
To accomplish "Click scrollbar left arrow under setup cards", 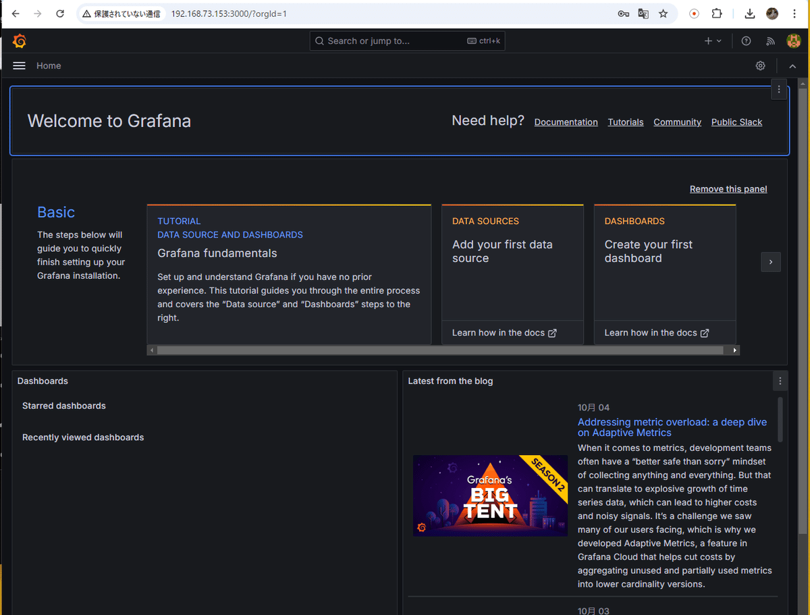I will click(x=152, y=350).
